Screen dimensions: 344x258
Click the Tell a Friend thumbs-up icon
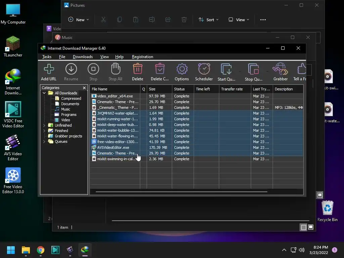(x=300, y=72)
